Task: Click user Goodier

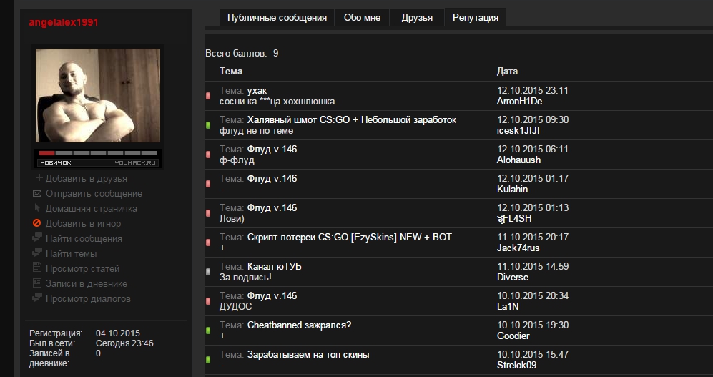Action: [x=513, y=336]
